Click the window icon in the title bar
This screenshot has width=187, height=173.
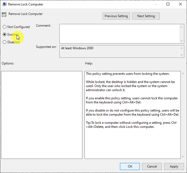coord(5,4)
